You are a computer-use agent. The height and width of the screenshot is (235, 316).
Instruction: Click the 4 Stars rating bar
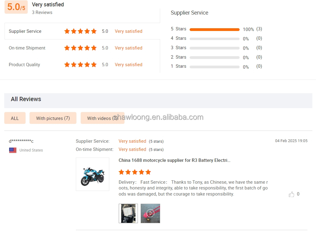[x=214, y=39]
